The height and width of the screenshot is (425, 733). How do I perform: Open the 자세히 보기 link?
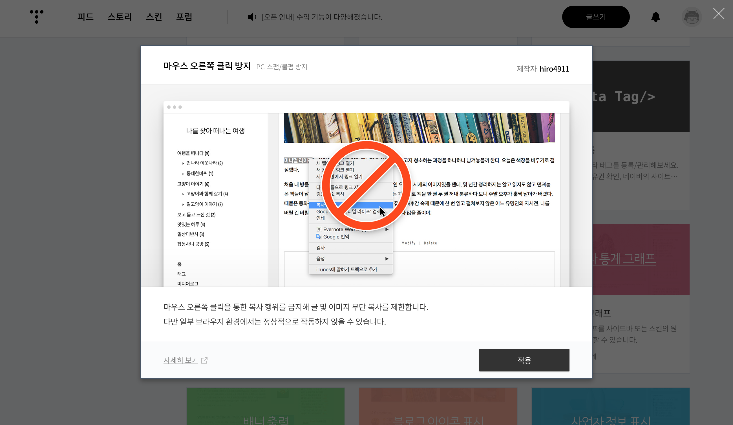point(181,360)
